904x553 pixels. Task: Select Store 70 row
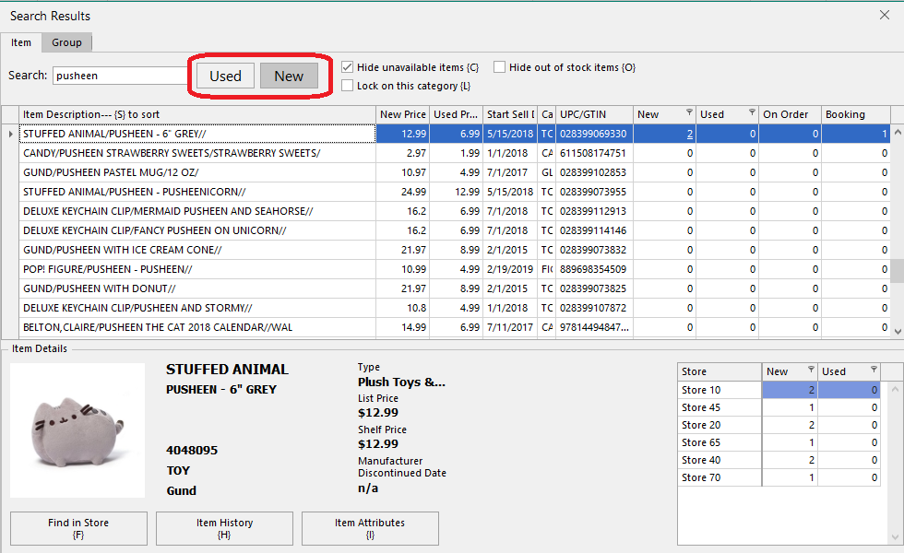click(779, 477)
